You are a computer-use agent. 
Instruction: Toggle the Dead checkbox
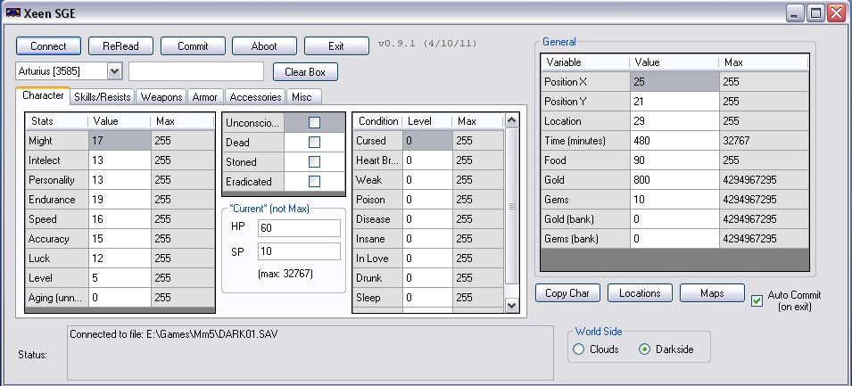coord(314,143)
